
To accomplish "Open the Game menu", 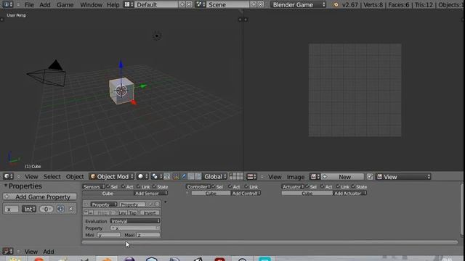I will [x=65, y=5].
